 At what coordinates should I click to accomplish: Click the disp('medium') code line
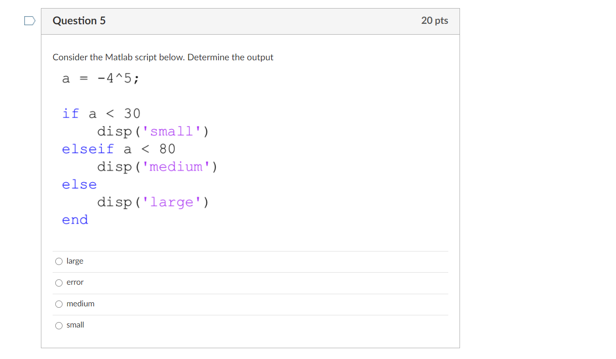coord(157,166)
